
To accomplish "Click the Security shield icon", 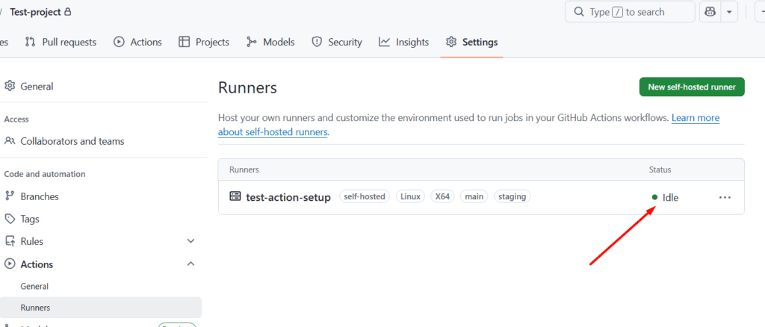I will (x=317, y=42).
